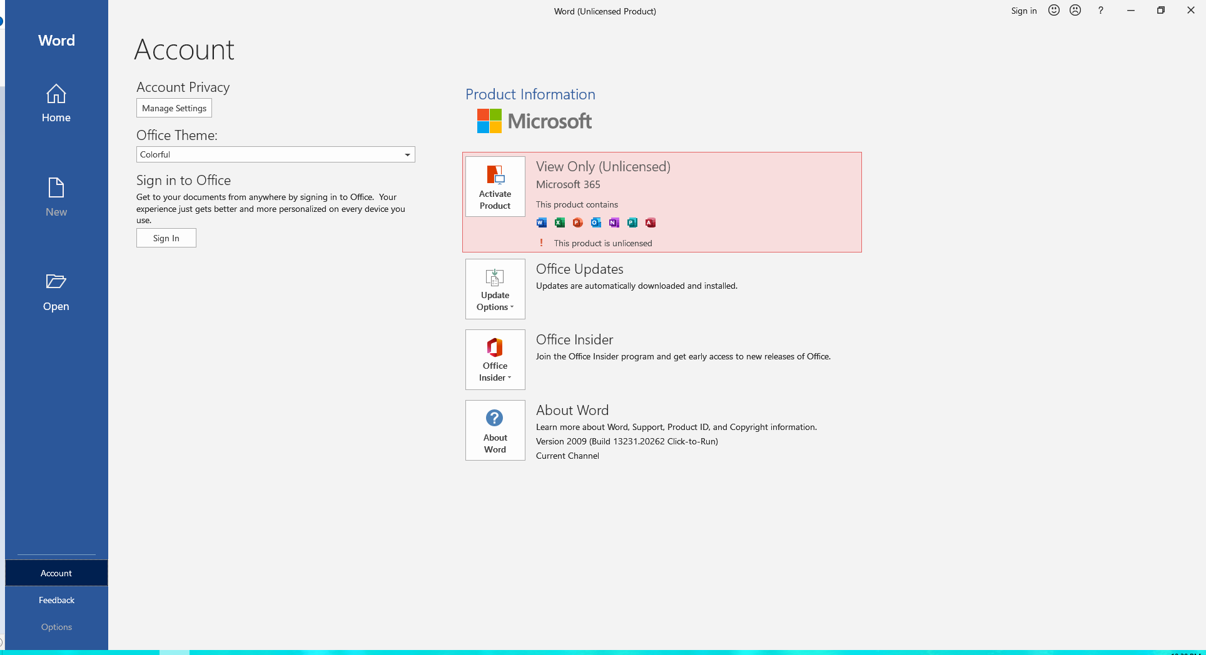The image size is (1206, 655).
Task: Click the PowerPoint icon in the product list
Action: tap(577, 222)
